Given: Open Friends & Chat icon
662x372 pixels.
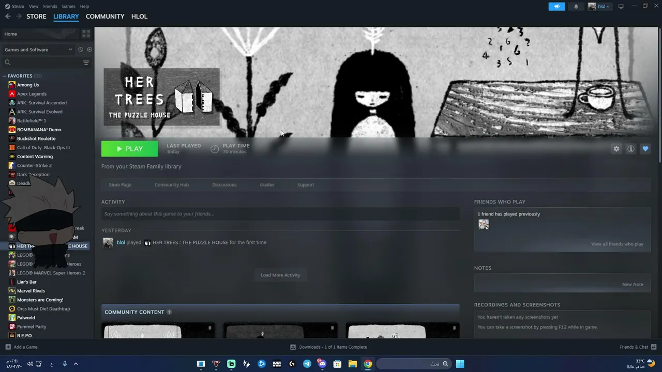Looking at the screenshot, I should point(653,347).
